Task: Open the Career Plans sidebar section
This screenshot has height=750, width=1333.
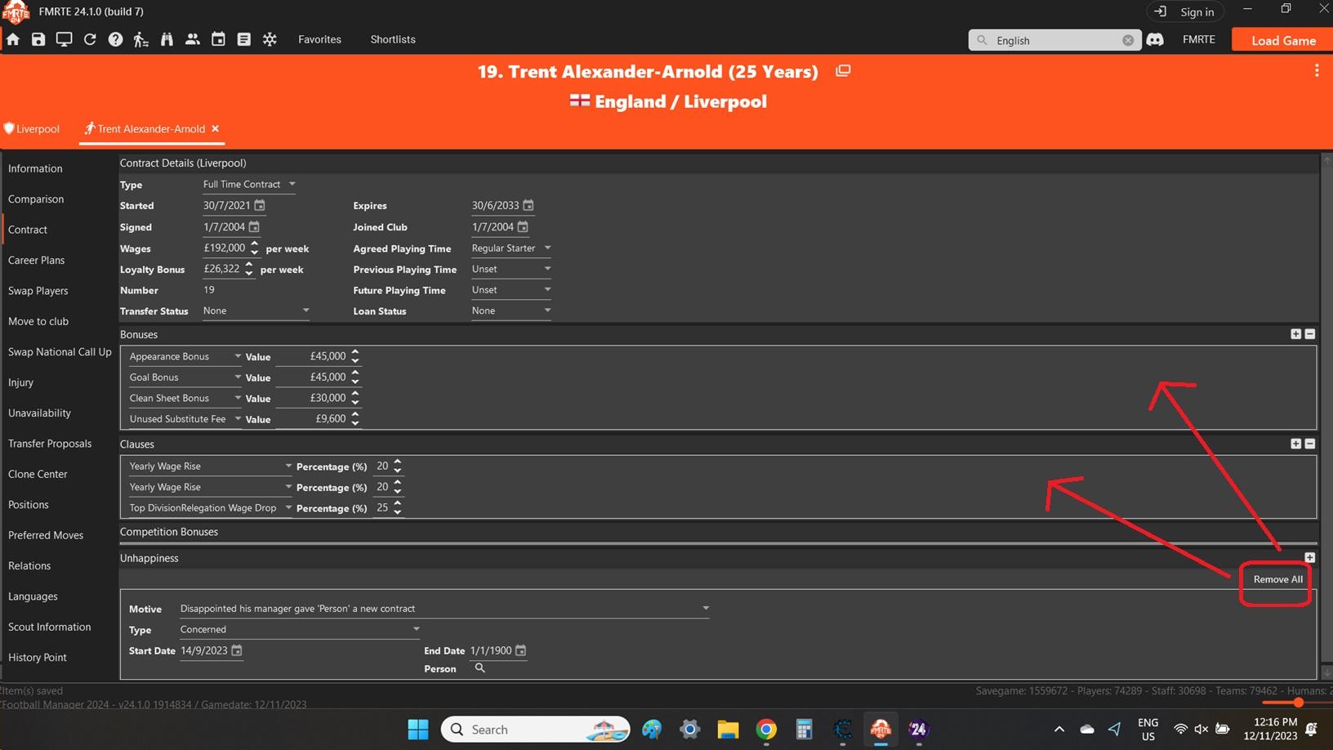Action: [36, 260]
